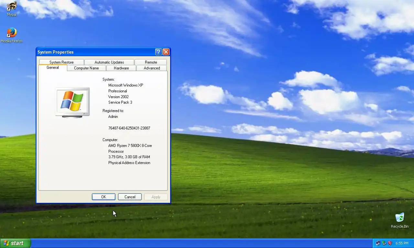Close the System Properties dialog window
This screenshot has height=248, width=414.
pyautogui.click(x=166, y=52)
